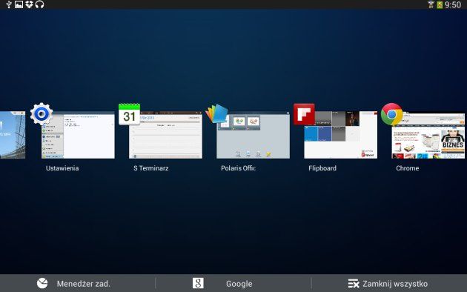The width and height of the screenshot is (467, 292).
Task: Open the S Terminarz preview thumbnail
Action: (165, 135)
